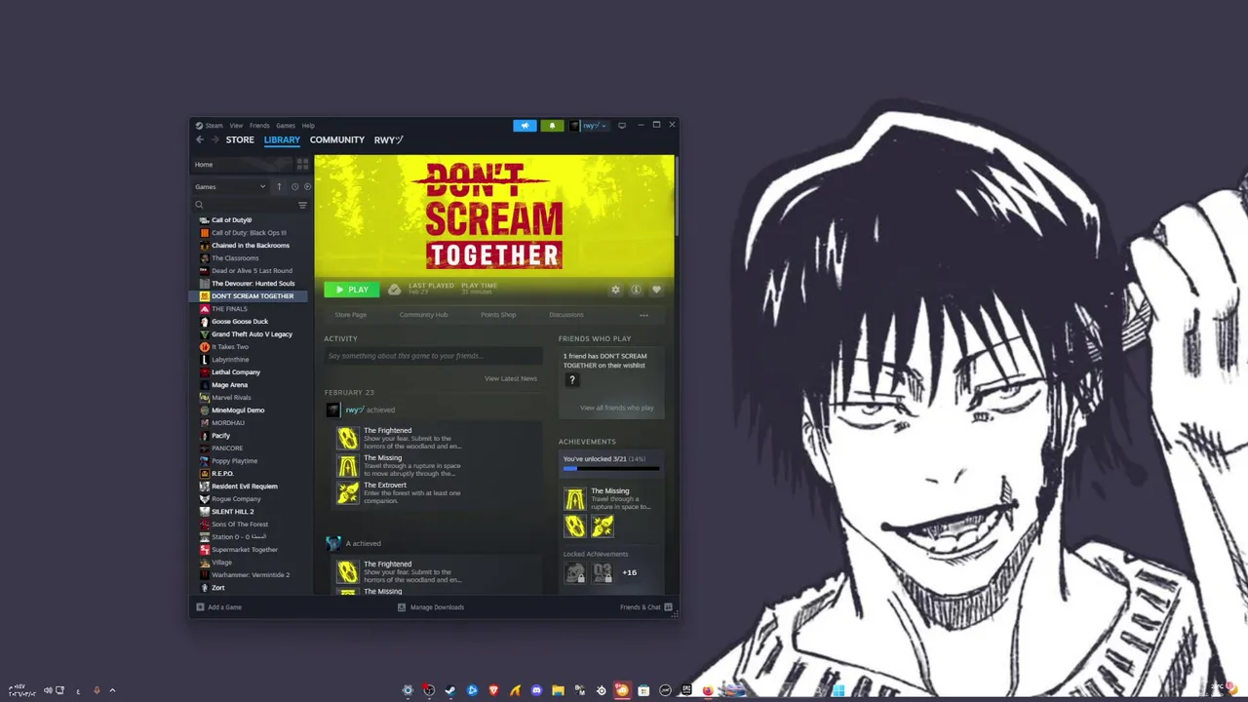Switch to Big Picture mode monitor icon
Image resolution: width=1248 pixels, height=702 pixels.
point(622,125)
